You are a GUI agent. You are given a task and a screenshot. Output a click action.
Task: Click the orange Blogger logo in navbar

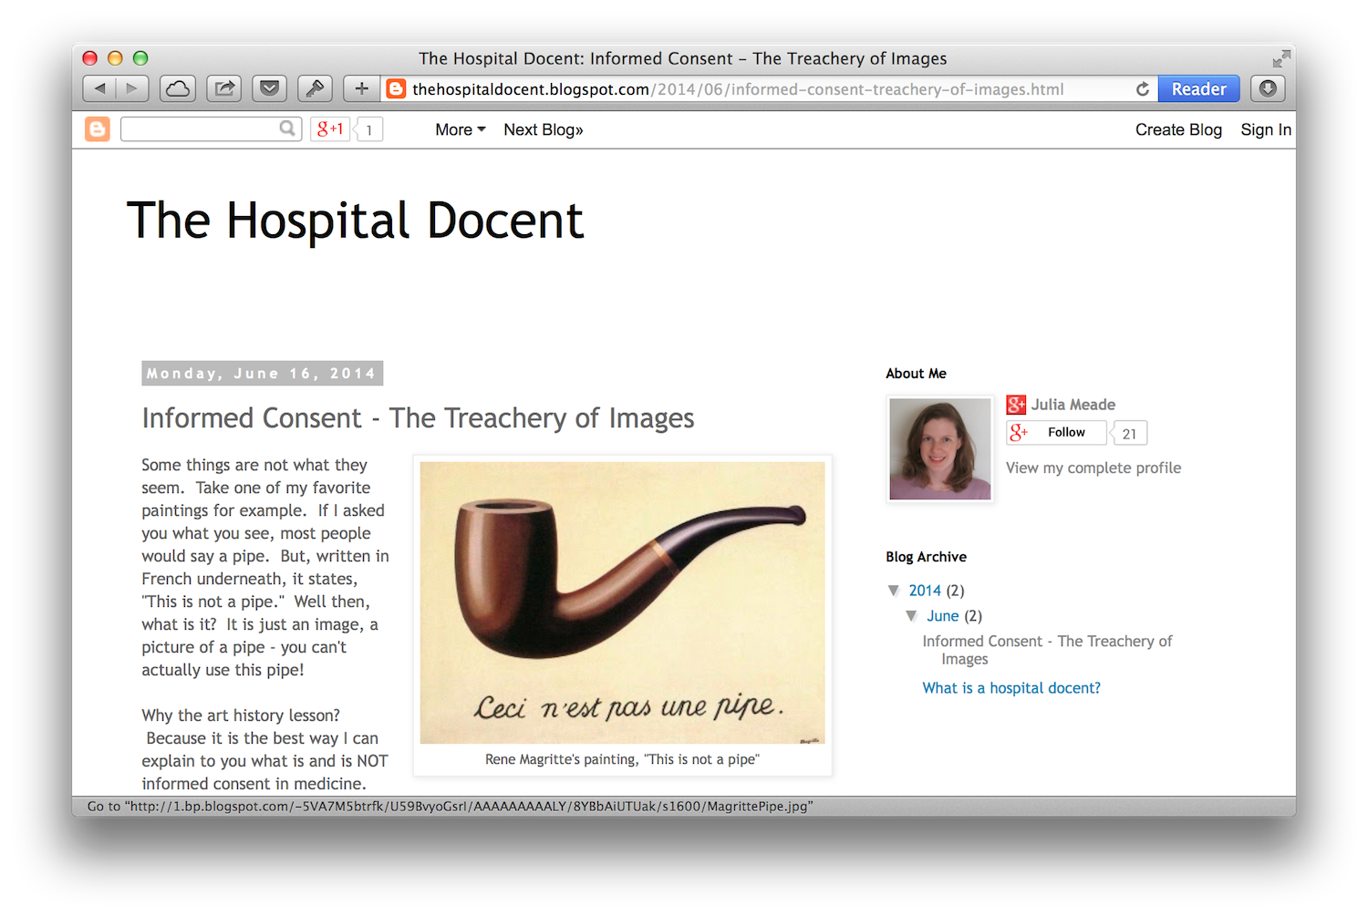tap(98, 129)
